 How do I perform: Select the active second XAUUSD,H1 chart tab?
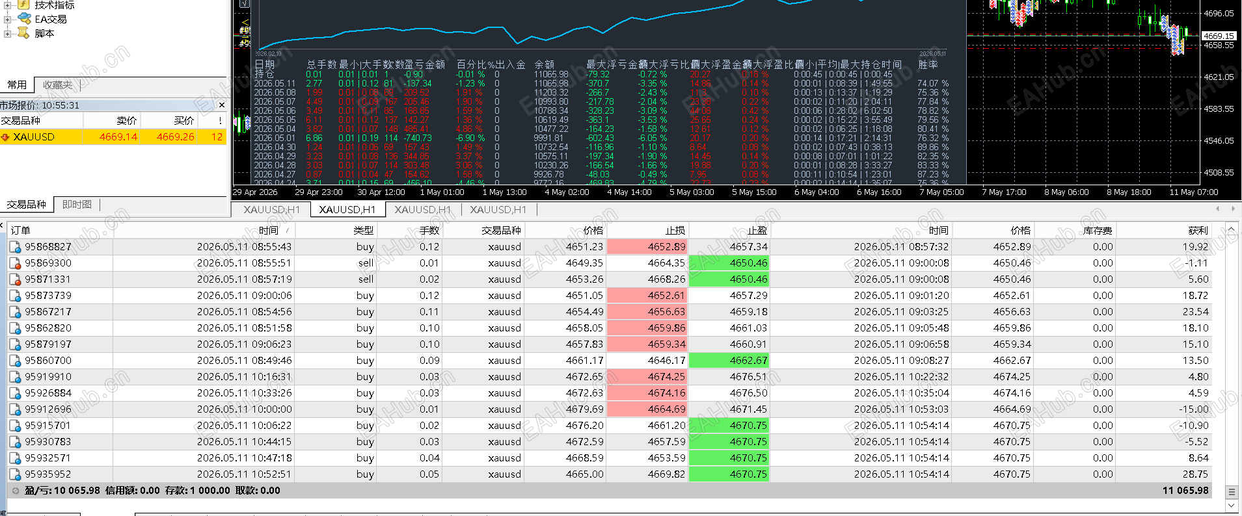click(347, 209)
